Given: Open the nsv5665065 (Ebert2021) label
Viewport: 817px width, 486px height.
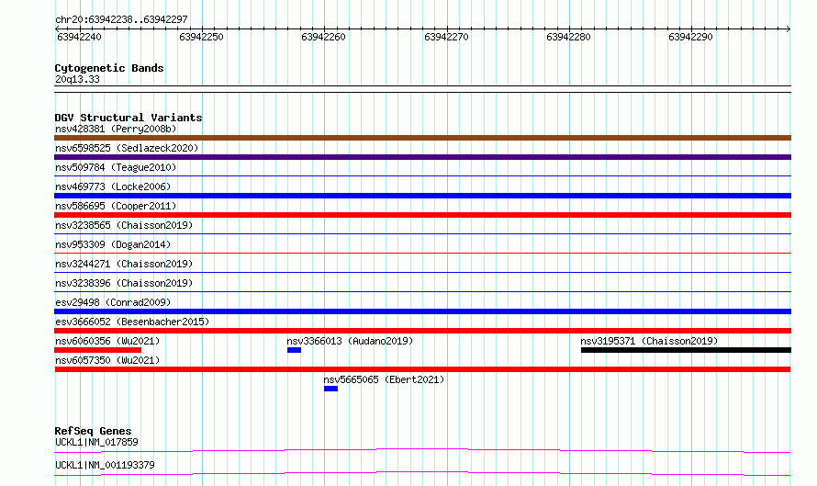Looking at the screenshot, I should click(384, 379).
